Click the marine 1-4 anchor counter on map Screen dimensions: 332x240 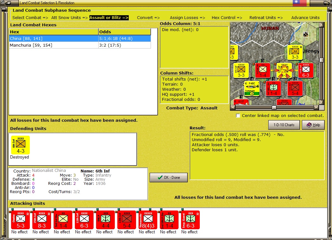(x=274, y=88)
